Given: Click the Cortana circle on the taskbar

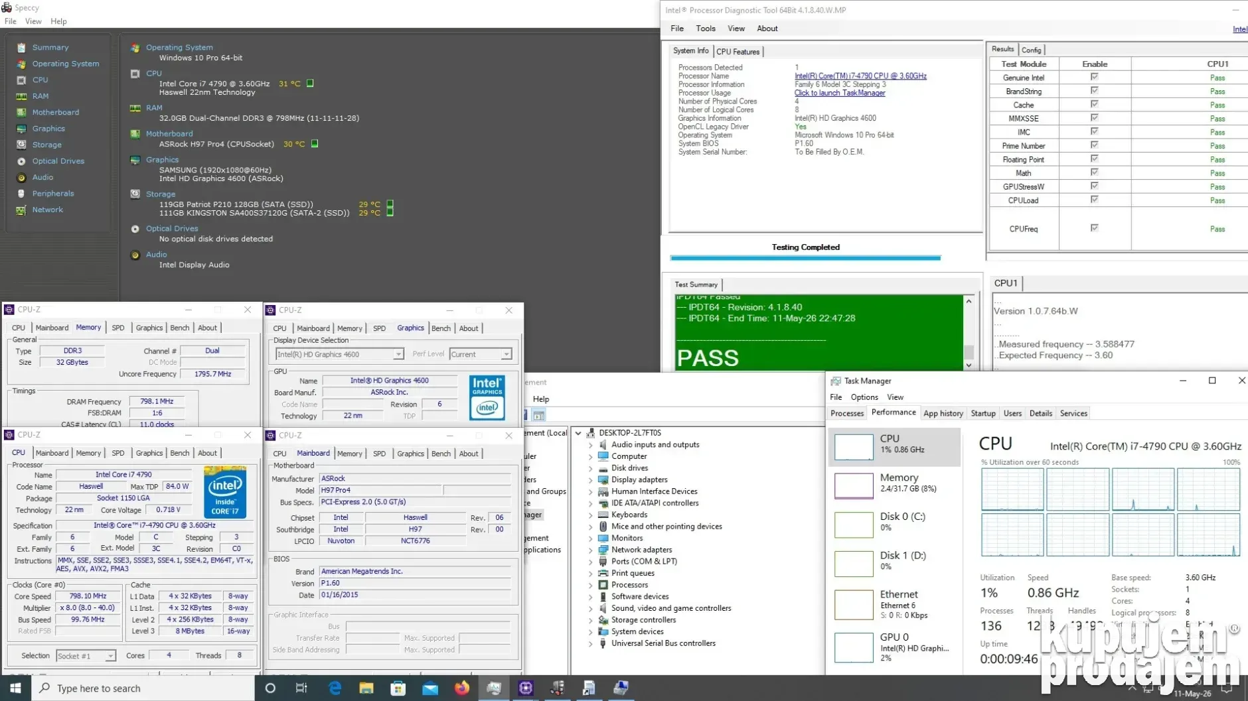Looking at the screenshot, I should coord(270,688).
